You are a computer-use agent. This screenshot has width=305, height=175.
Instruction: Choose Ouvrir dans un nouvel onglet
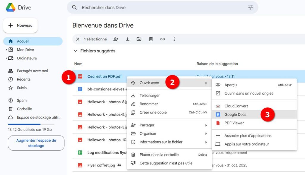coord(254,93)
